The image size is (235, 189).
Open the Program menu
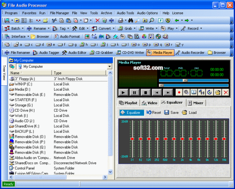tap(11, 13)
